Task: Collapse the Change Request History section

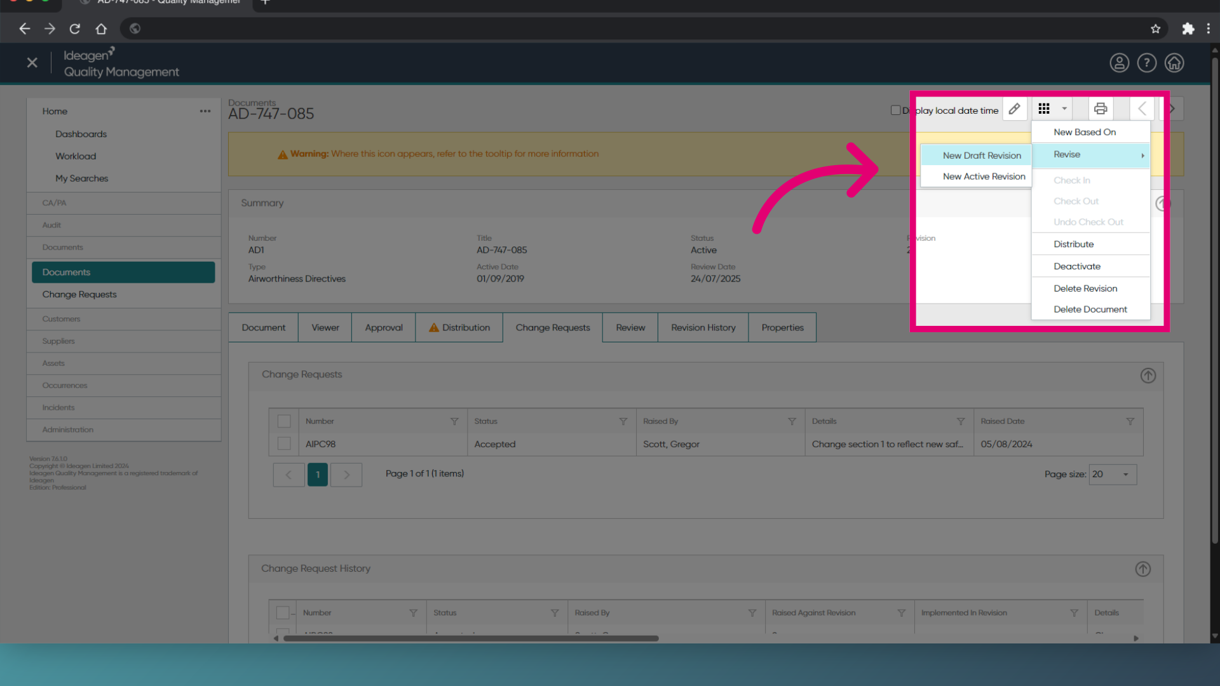Action: (1142, 569)
